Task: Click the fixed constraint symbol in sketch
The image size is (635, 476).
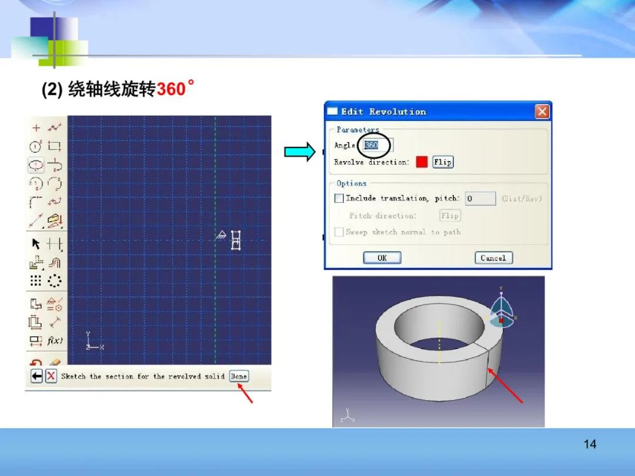Action: point(221,235)
